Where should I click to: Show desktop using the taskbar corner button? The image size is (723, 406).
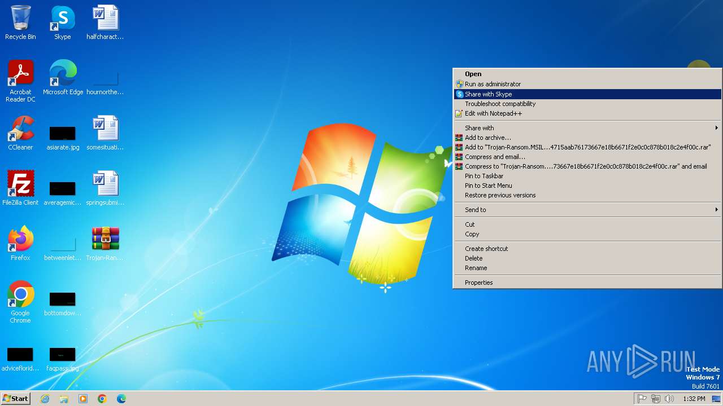(x=716, y=399)
